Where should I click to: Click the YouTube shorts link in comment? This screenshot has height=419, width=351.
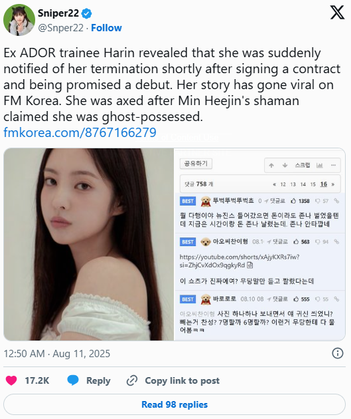pyautogui.click(x=239, y=261)
